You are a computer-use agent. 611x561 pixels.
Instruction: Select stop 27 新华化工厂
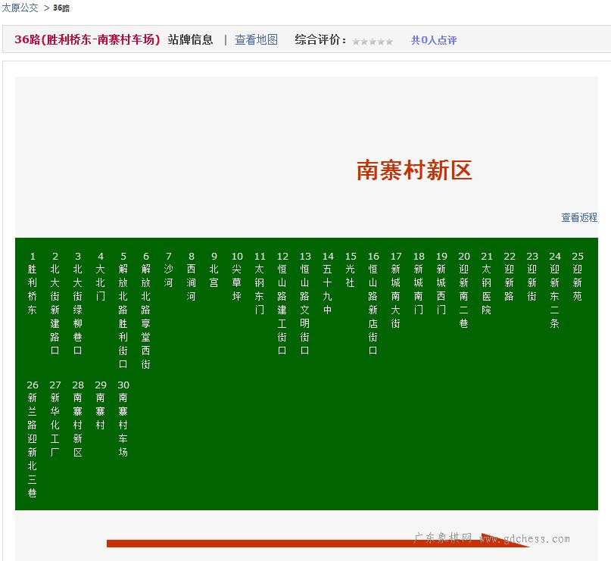click(55, 419)
